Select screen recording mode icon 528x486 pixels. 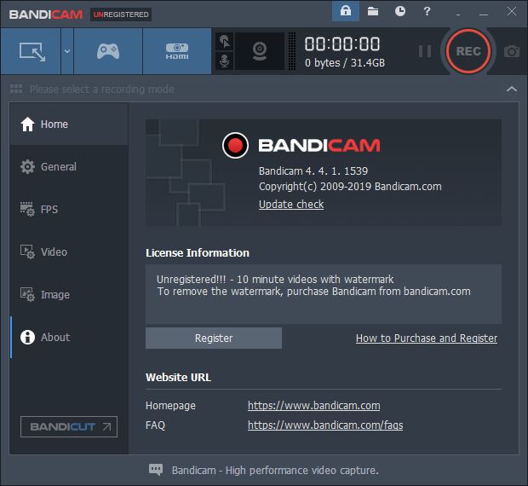(31, 51)
